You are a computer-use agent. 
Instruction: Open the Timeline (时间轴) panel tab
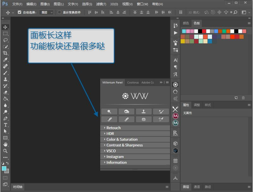[18, 187]
